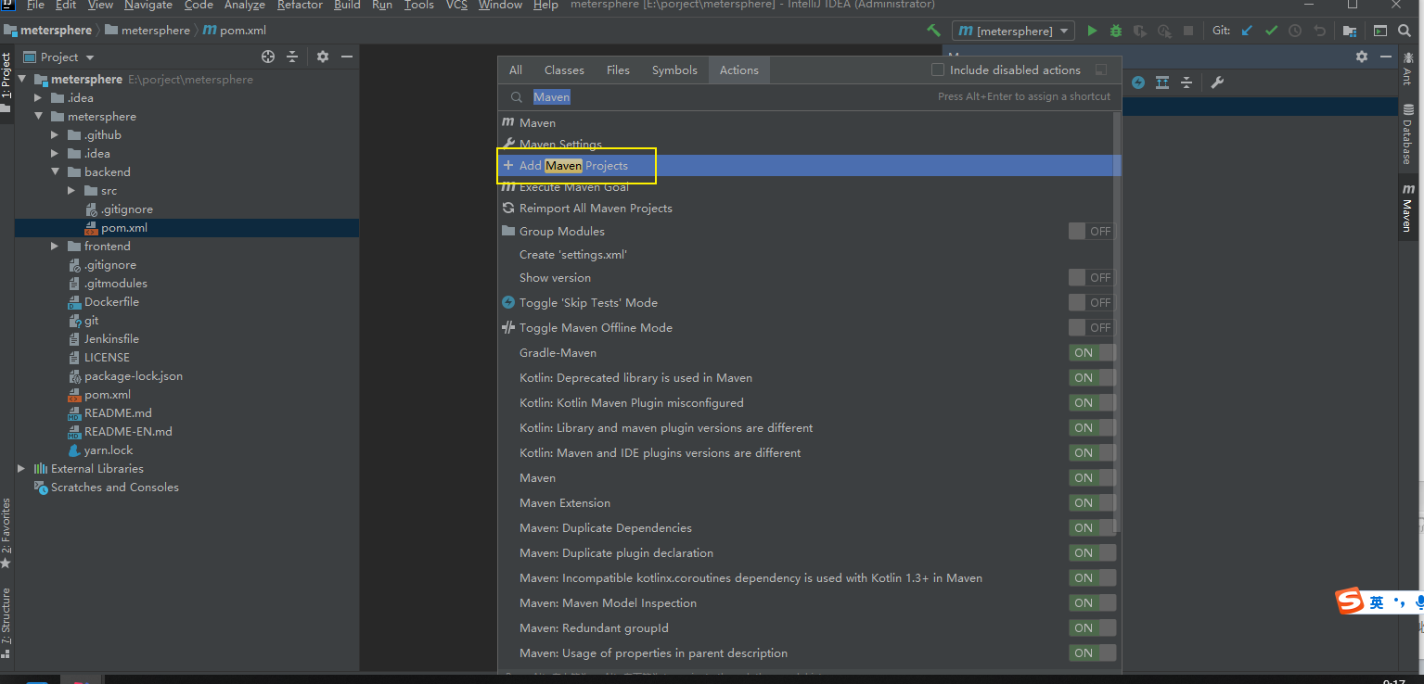This screenshot has width=1424, height=684.
Task: Collapse the backend folder
Action: tap(55, 172)
